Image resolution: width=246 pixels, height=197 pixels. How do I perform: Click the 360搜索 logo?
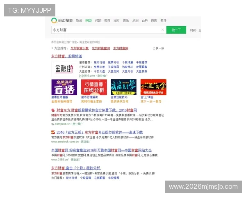point(62,21)
